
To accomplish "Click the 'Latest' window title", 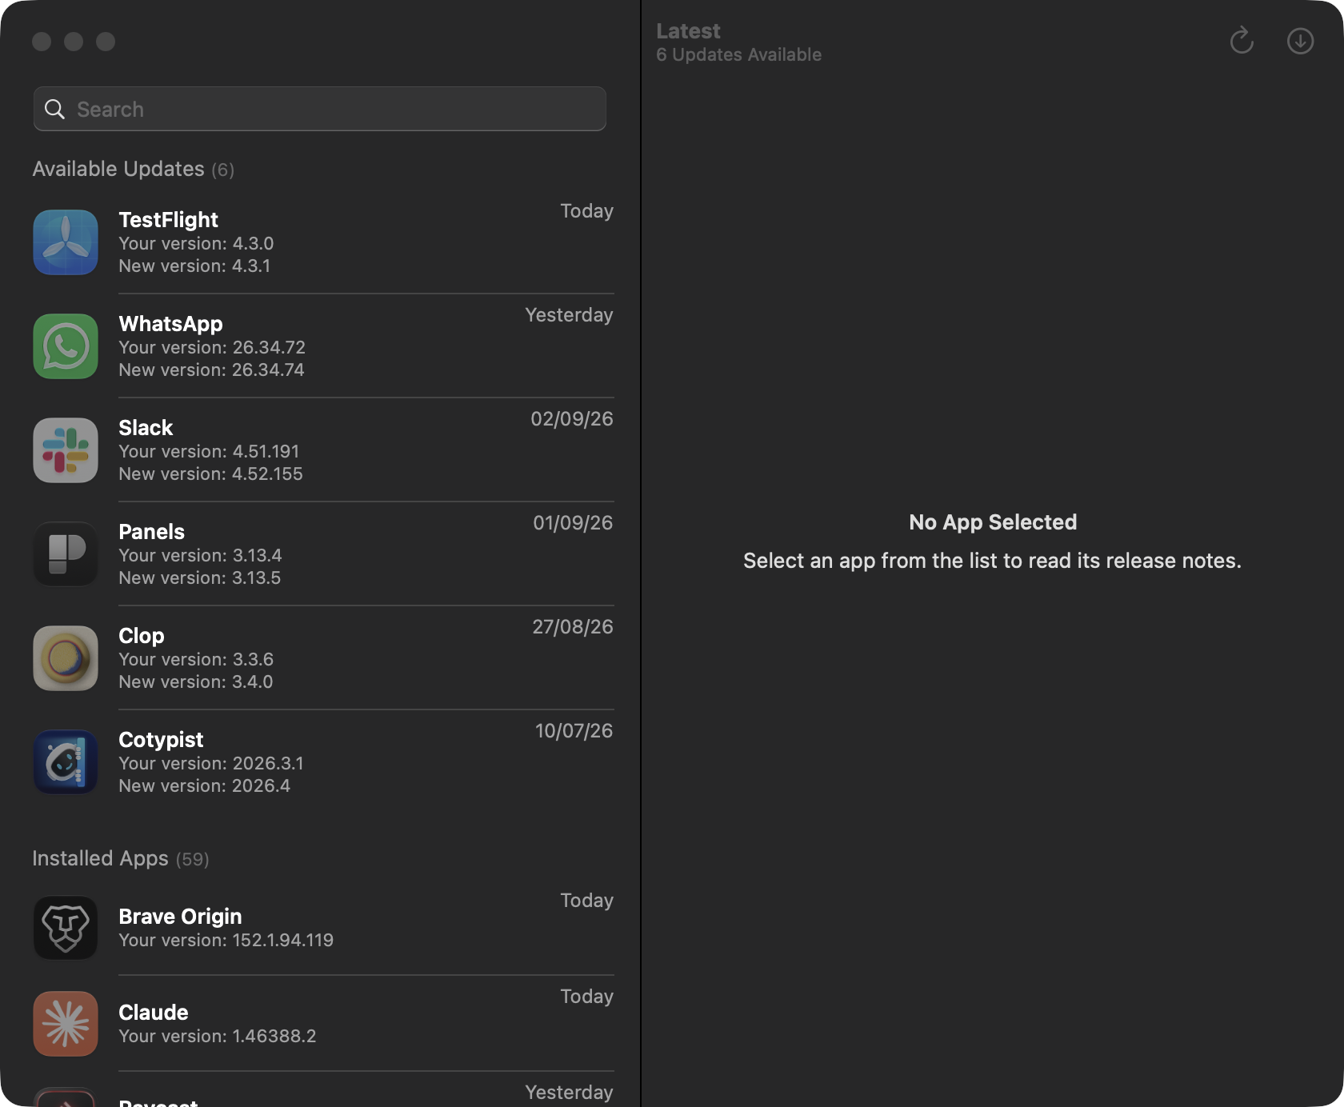I will 688,31.
